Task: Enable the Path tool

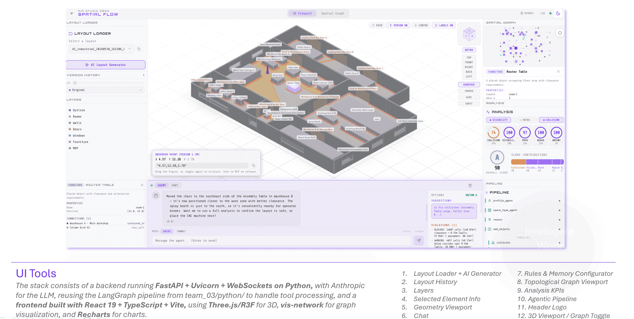Action: pos(377,25)
